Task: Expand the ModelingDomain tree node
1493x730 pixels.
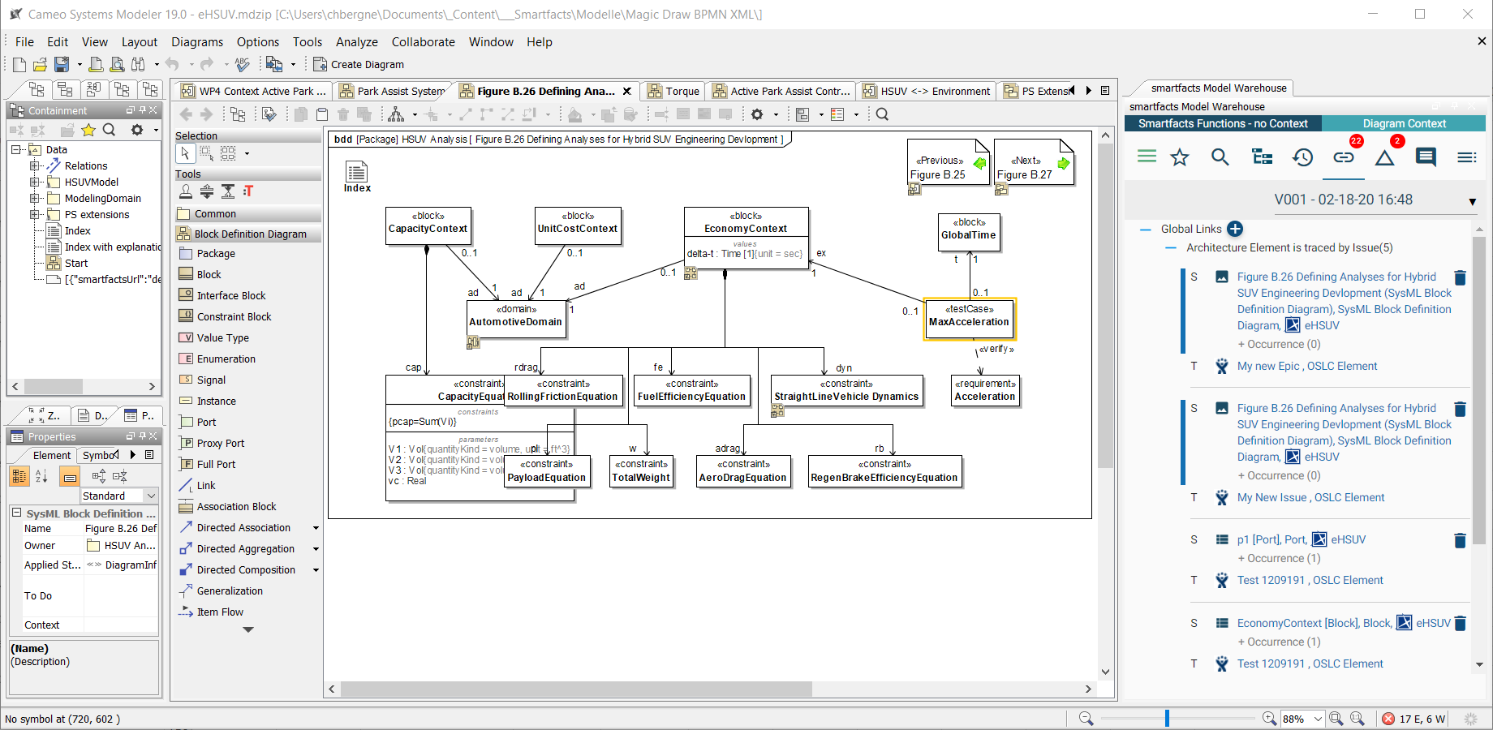Action: pyautogui.click(x=34, y=198)
